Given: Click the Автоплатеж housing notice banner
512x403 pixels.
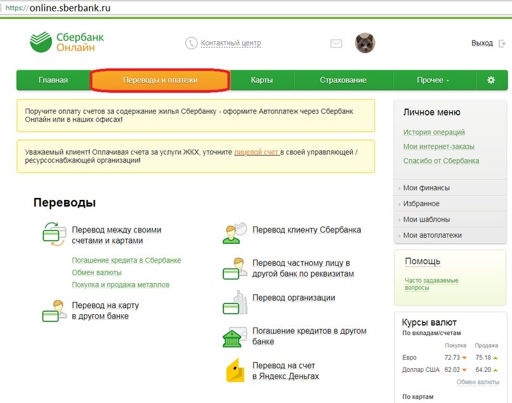Looking at the screenshot, I should pos(195,116).
